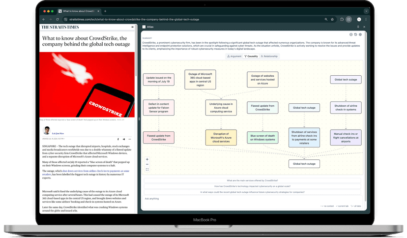This screenshot has height=238, width=407.
Task: Open the Straits Times hamburger menu
Action: [x=132, y=27]
